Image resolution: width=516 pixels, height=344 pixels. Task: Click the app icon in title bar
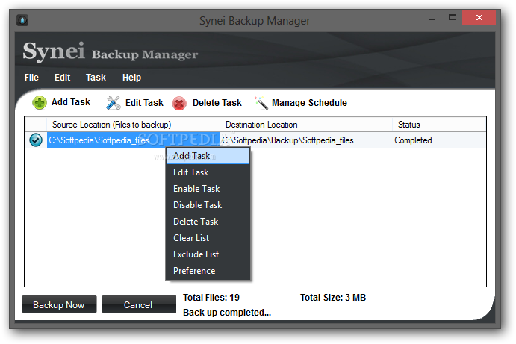(22, 20)
